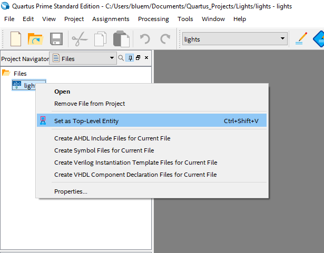
Task: Click the Project Navigator search icon
Action: (x=121, y=58)
